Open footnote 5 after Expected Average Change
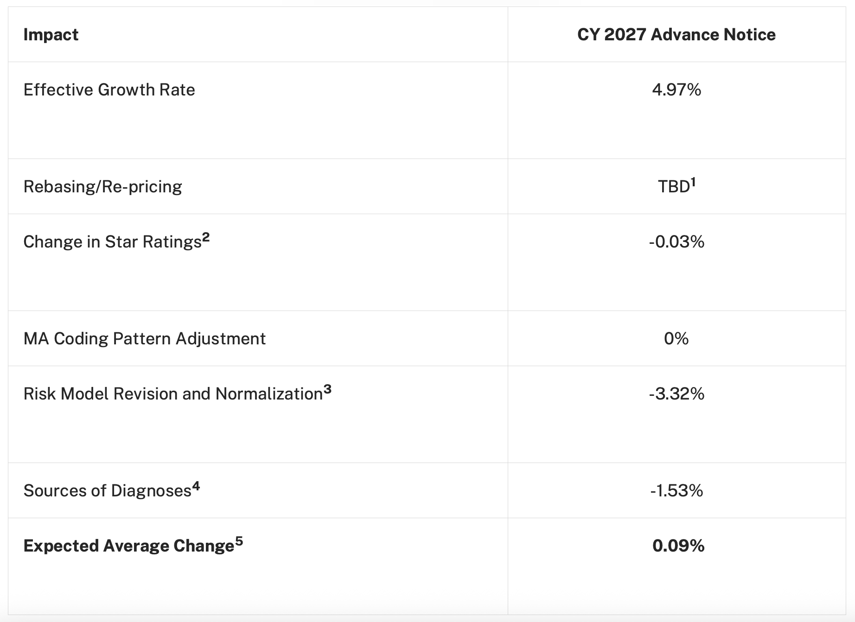Viewport: 855px width, 622px height. (239, 541)
